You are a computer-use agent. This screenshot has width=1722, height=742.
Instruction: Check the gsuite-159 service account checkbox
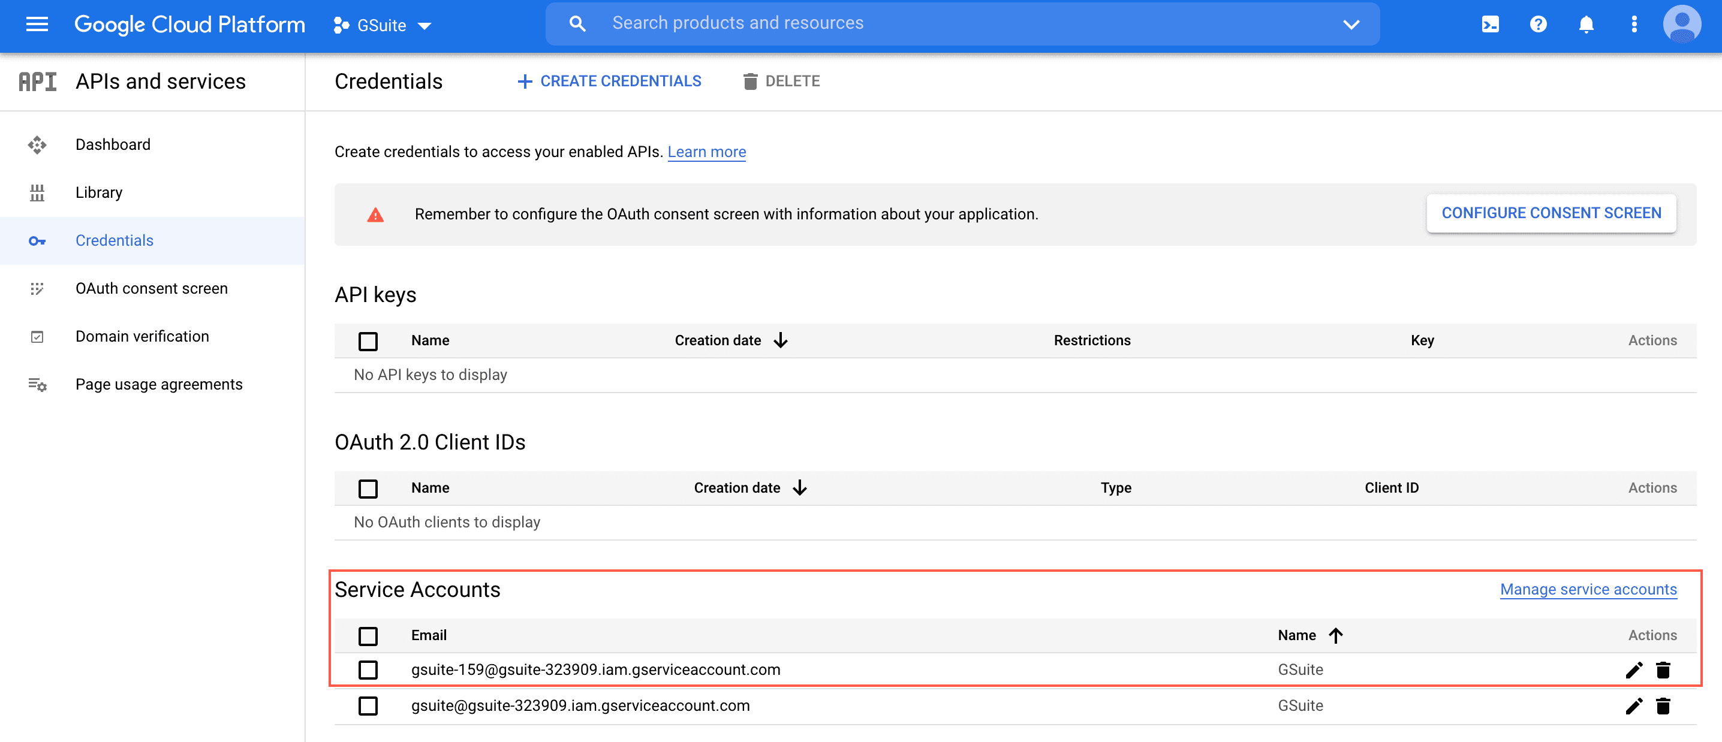pos(368,670)
